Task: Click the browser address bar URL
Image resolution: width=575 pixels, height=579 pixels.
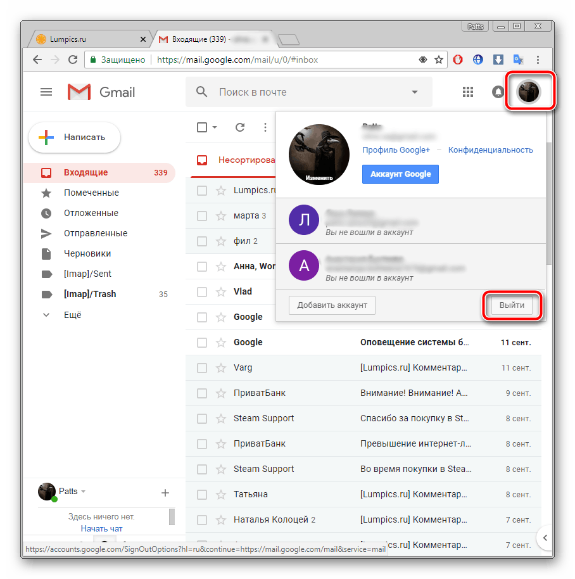Action: [237, 60]
